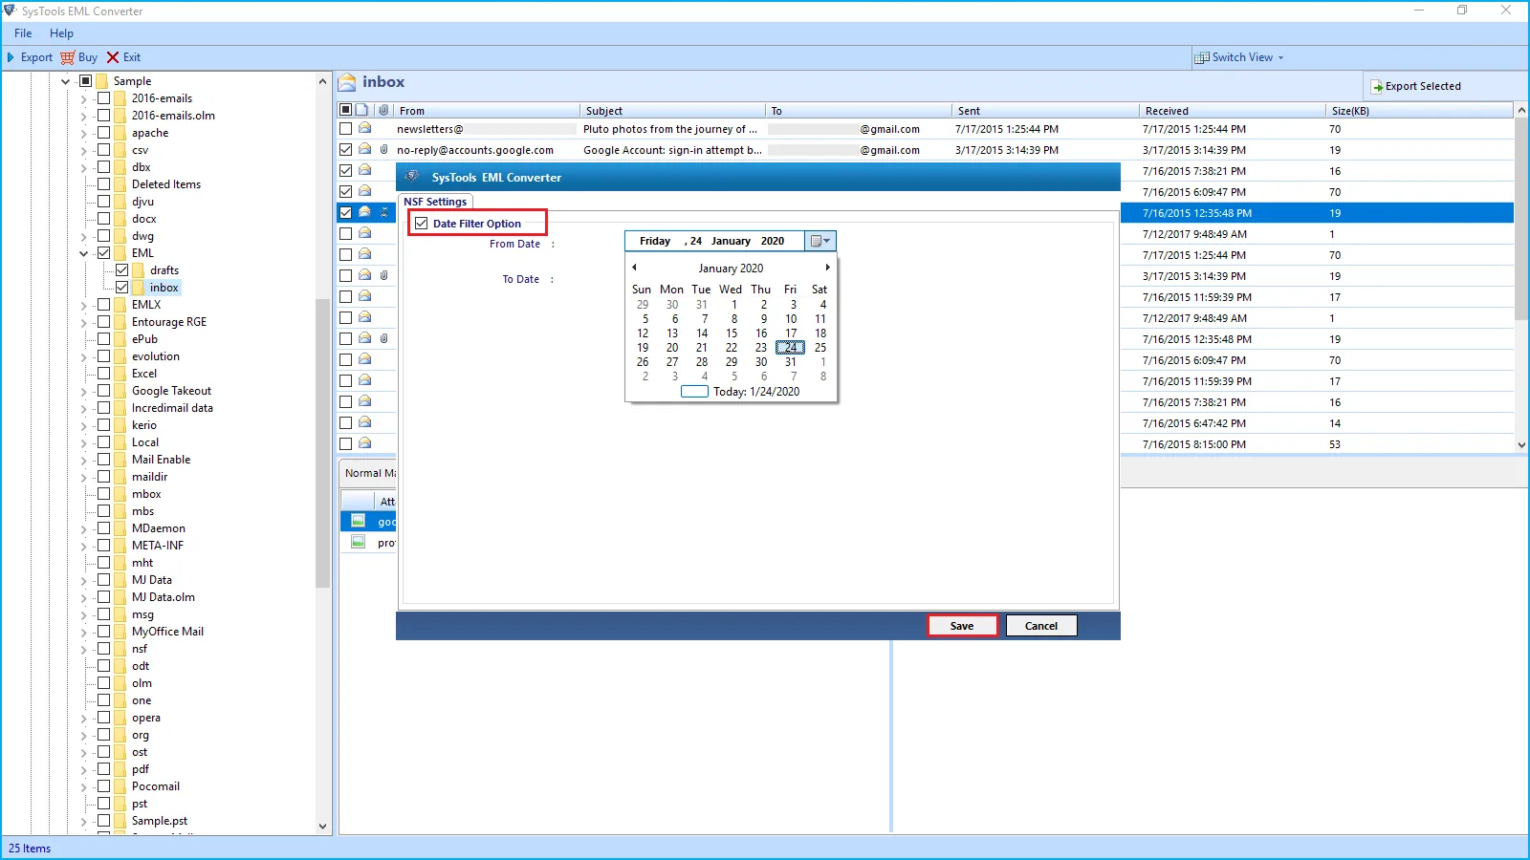Click the Save button
Viewport: 1530px width, 860px height.
point(962,626)
